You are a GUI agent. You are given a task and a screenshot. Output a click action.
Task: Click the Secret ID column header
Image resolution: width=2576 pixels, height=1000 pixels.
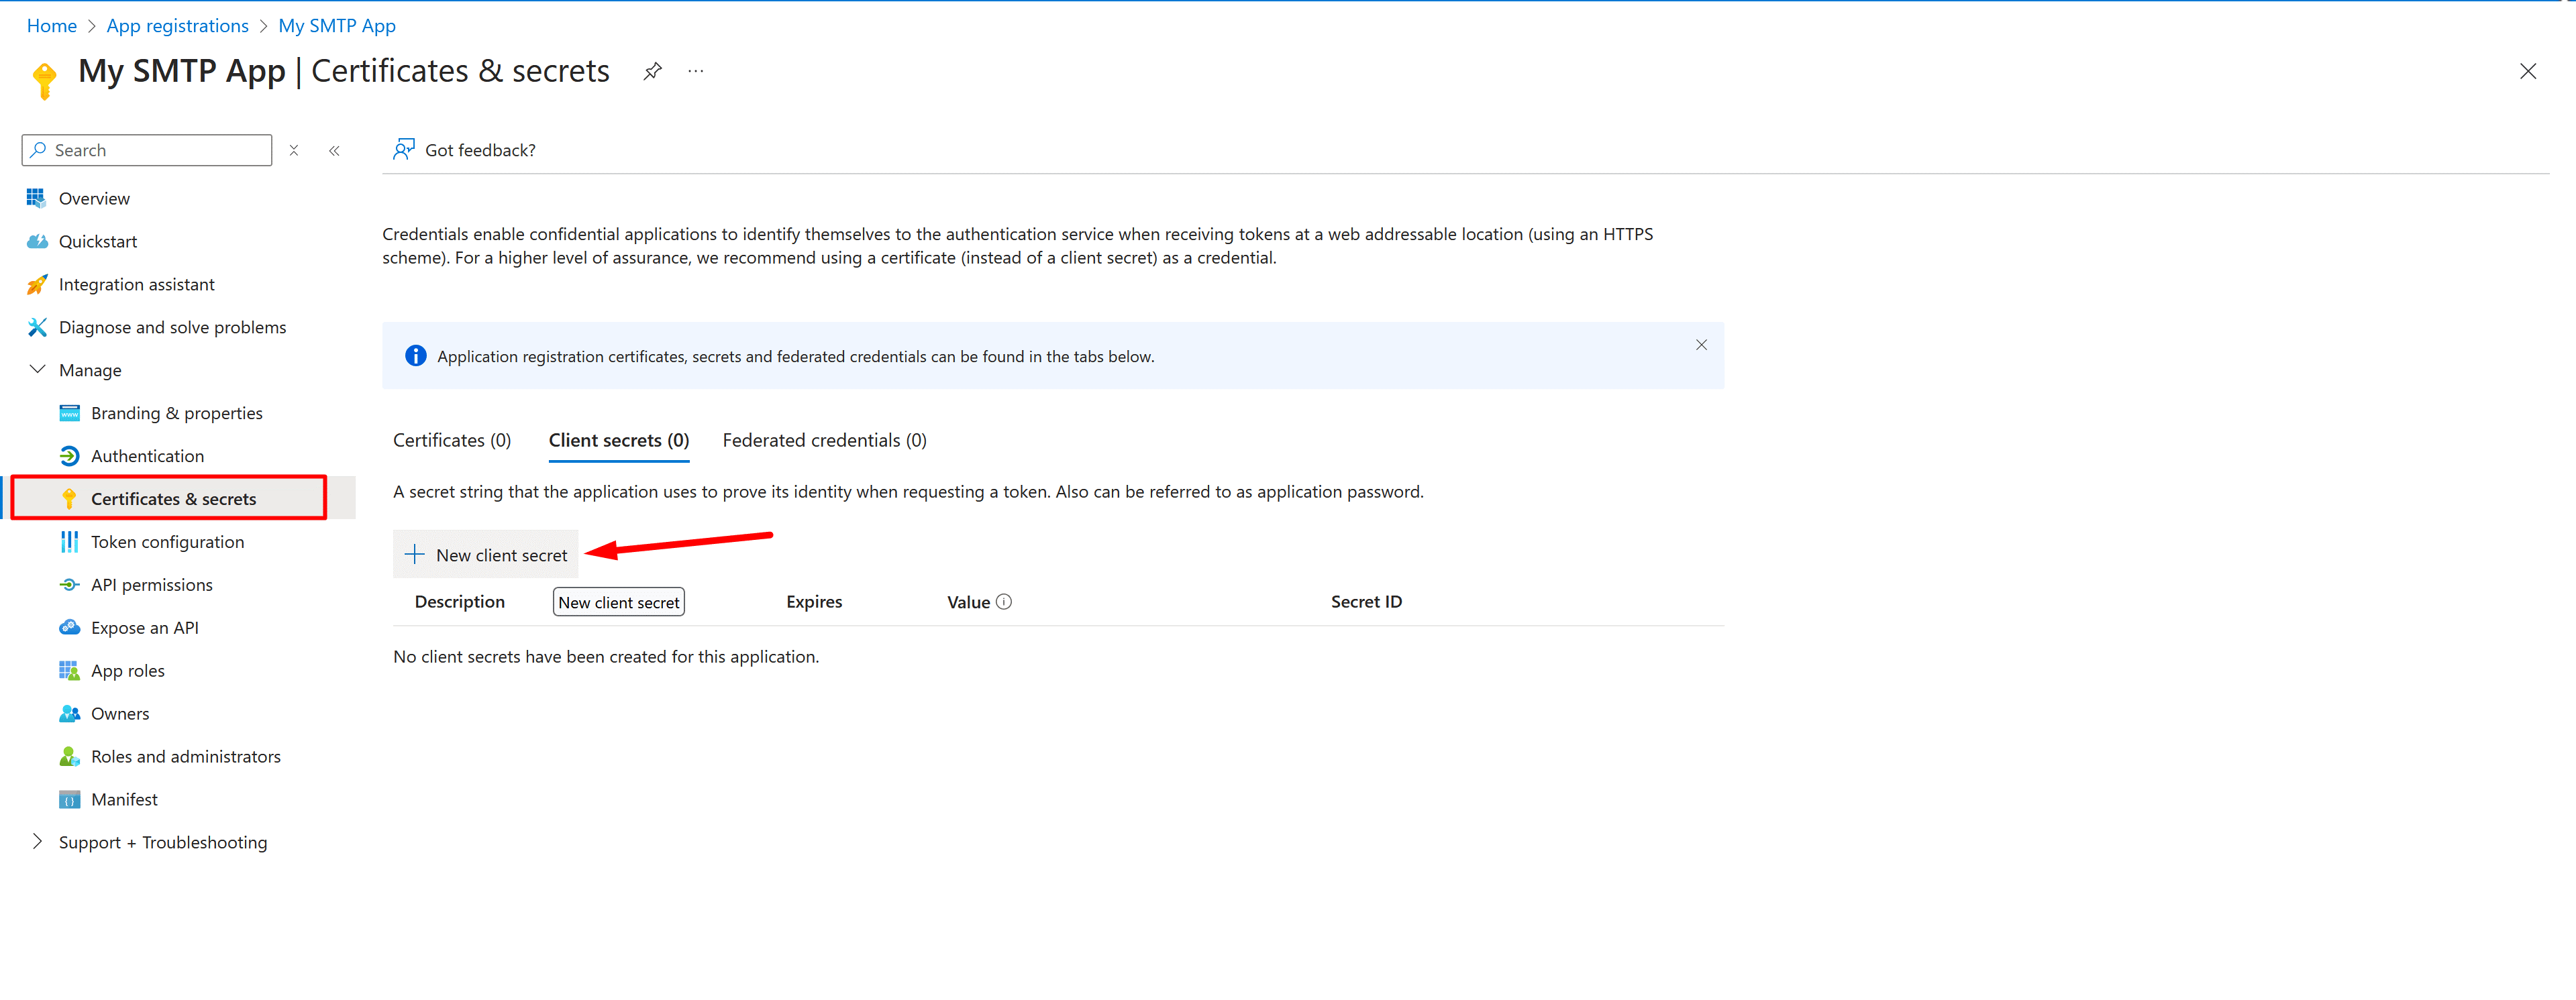(1366, 601)
